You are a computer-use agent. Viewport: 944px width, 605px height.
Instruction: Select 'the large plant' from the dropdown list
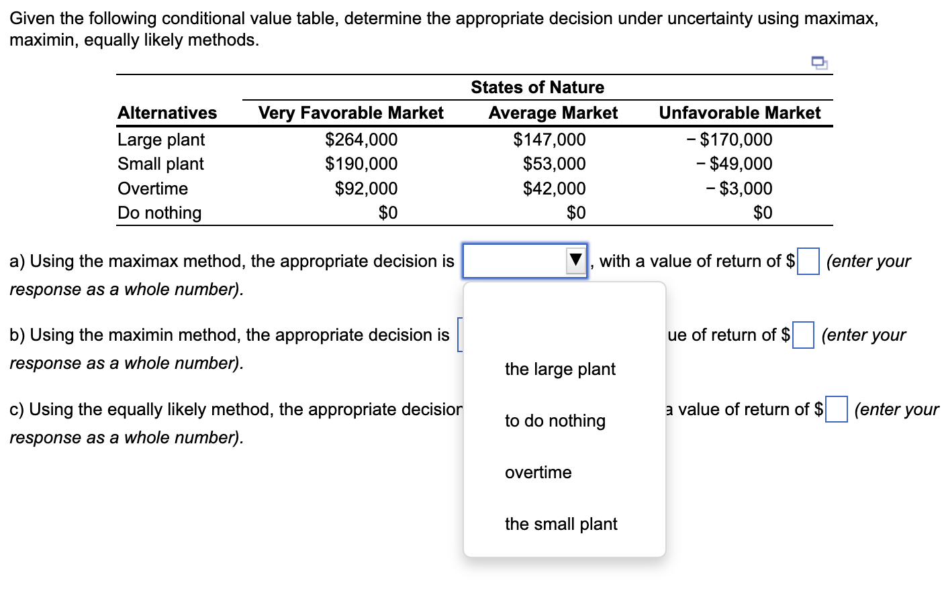[560, 369]
